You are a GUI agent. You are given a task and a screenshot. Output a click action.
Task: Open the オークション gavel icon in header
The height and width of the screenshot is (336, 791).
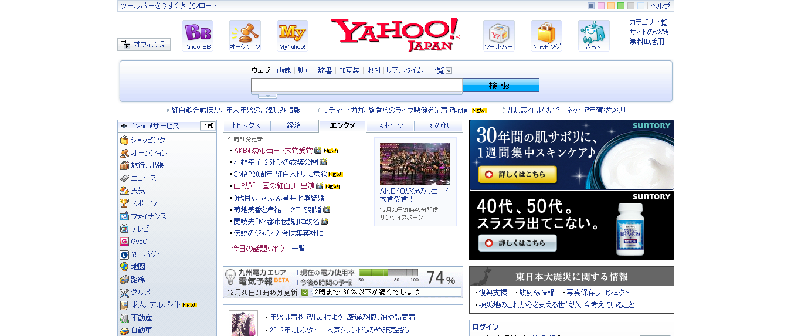(x=245, y=36)
